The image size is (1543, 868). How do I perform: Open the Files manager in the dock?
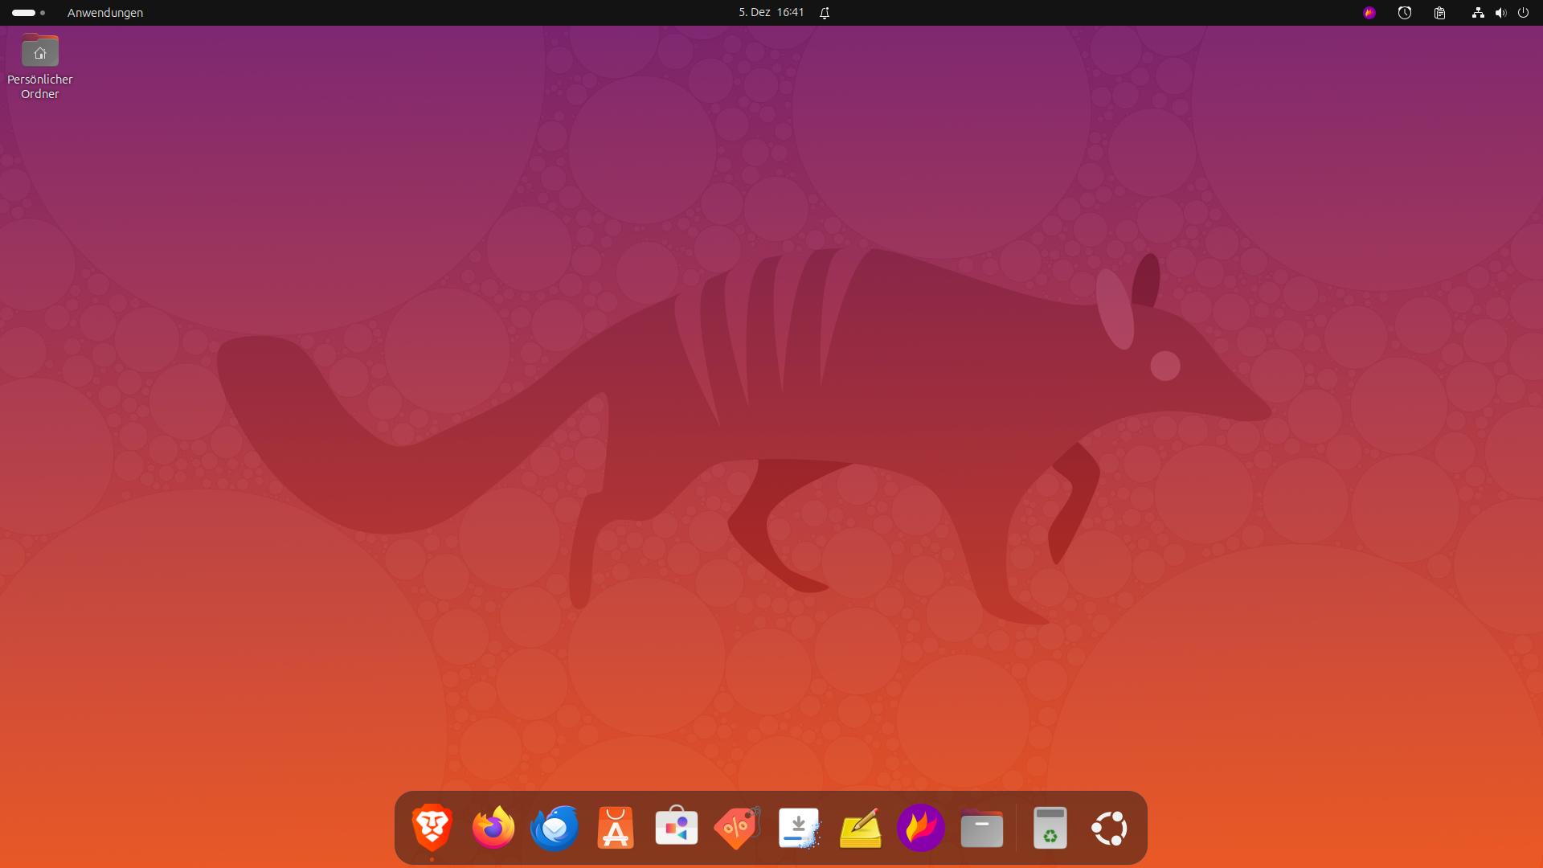(x=982, y=828)
